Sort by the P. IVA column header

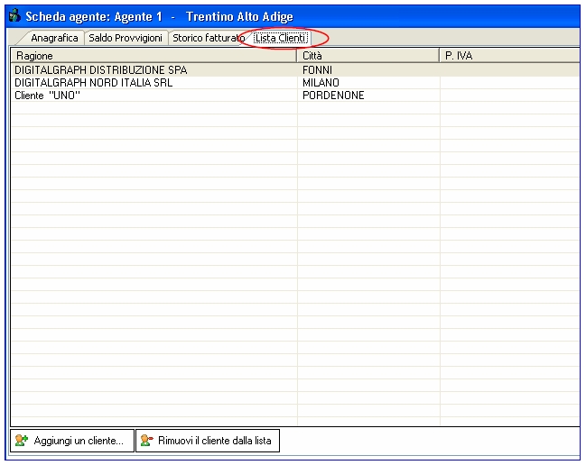[510, 56]
